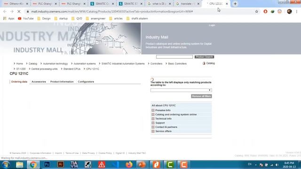Open QVD bookmarks folder
The height and width of the screenshot is (169, 301).
(77, 18)
